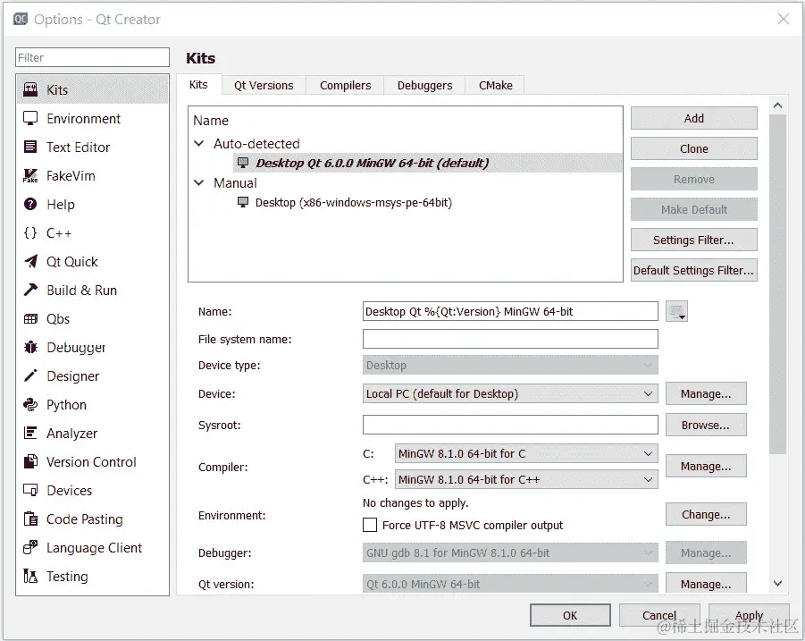Switch to the Compilers tab
The width and height of the screenshot is (805, 641).
(345, 85)
